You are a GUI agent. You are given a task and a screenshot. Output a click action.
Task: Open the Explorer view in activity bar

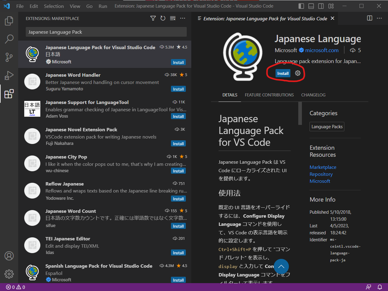coord(9,21)
